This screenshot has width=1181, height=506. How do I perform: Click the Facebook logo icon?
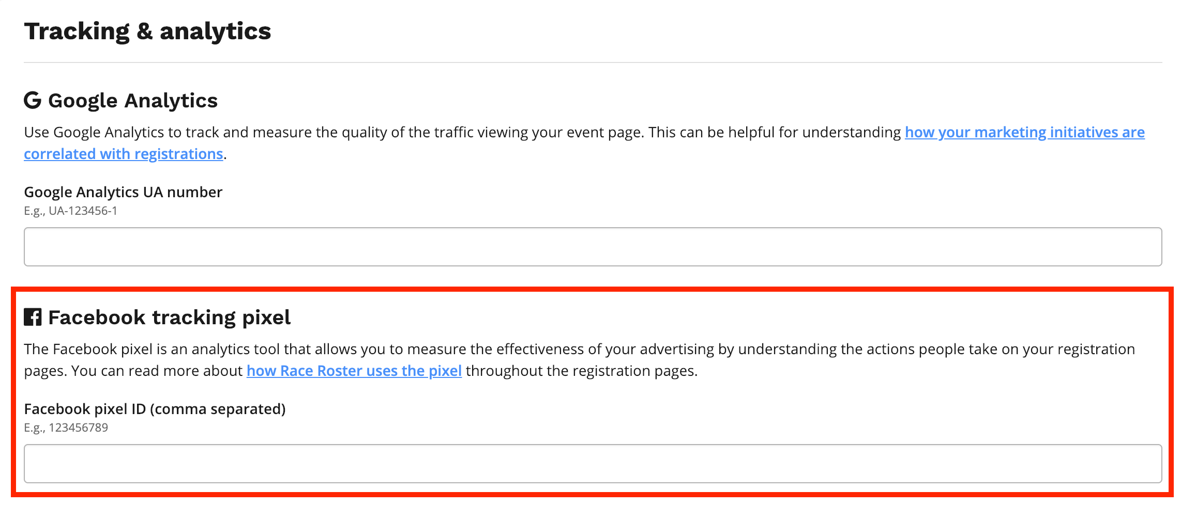[x=33, y=317]
